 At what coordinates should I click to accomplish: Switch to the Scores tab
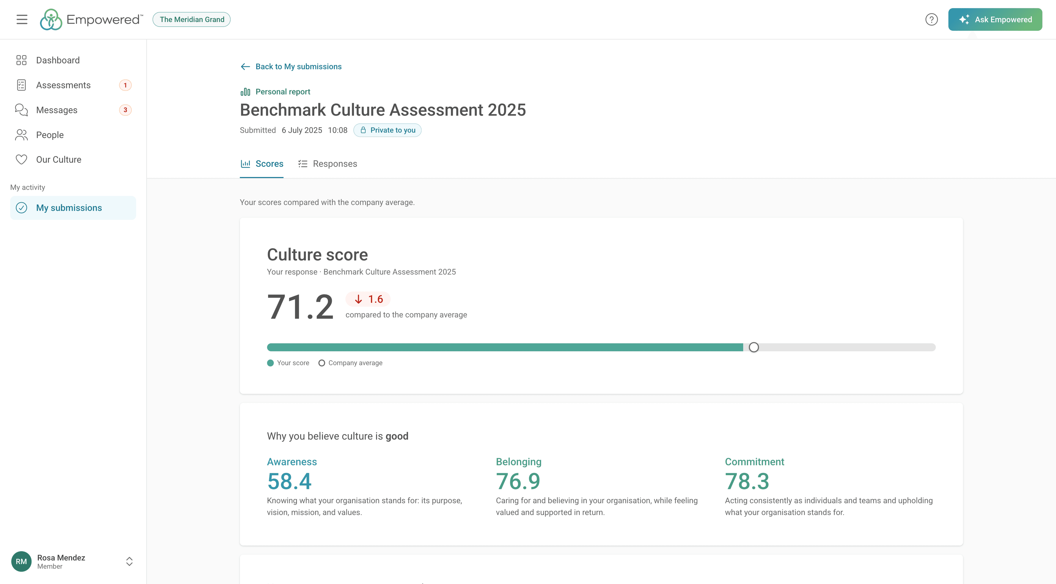262,164
